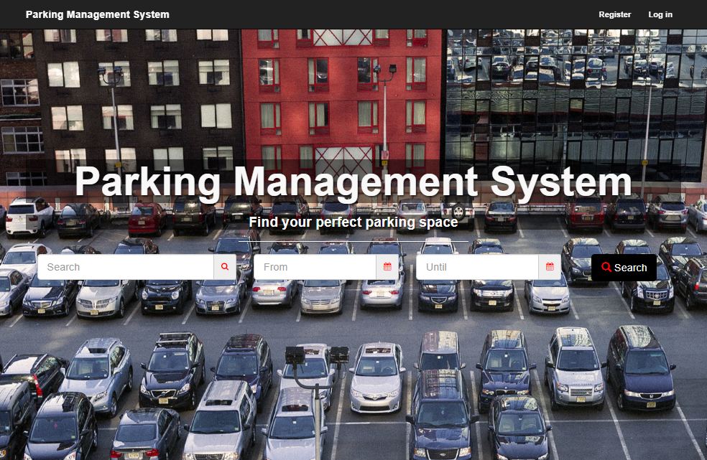Click the thin white divider line under the tagline

(x=353, y=241)
